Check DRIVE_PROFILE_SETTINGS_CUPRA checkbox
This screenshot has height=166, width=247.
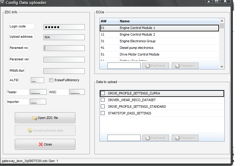pyautogui.click(x=103, y=93)
